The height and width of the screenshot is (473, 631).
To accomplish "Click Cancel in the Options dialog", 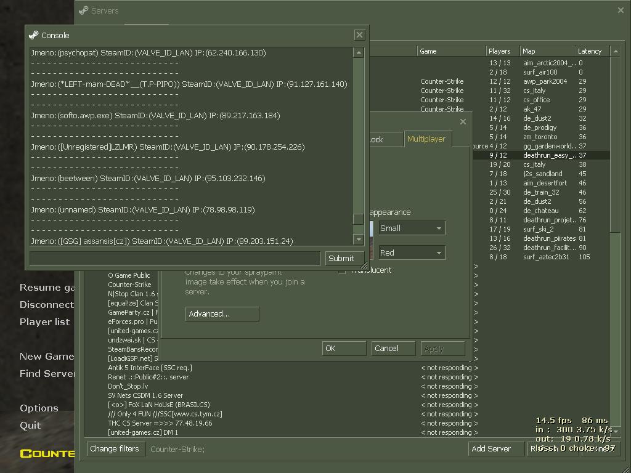I will pyautogui.click(x=393, y=349).
